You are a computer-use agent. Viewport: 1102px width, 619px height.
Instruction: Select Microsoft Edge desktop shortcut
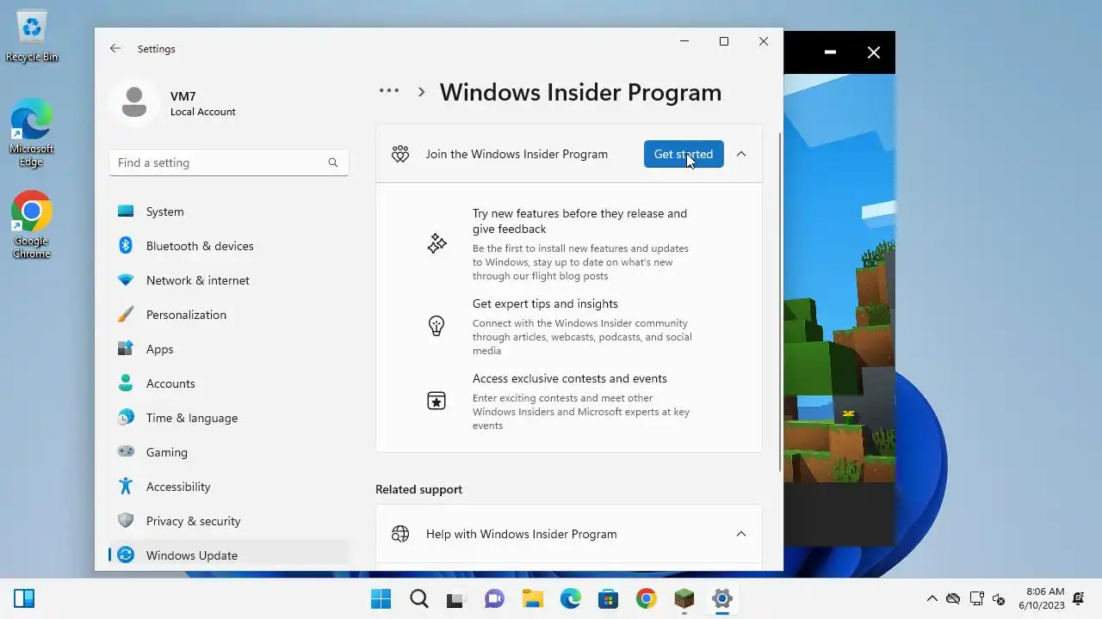[x=32, y=132]
